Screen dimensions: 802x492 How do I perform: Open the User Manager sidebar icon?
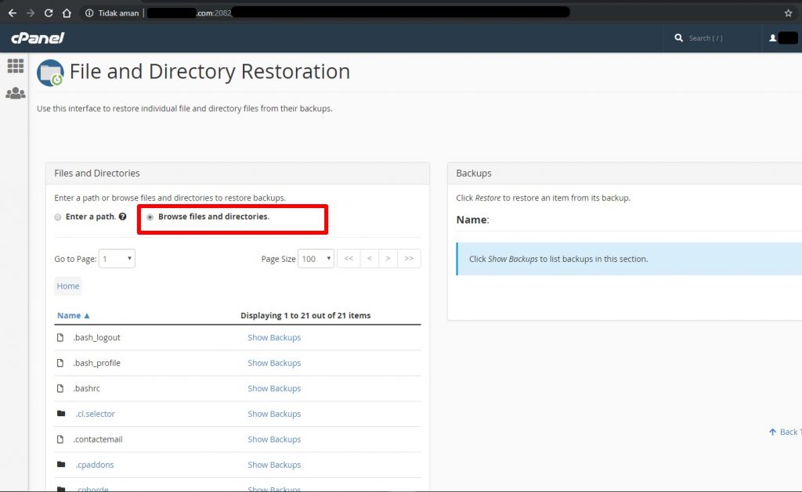click(16, 93)
